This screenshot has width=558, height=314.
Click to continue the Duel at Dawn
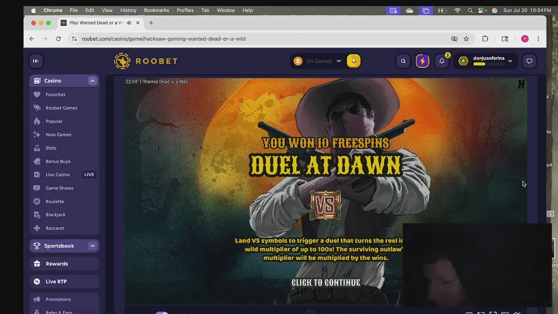[326, 283]
